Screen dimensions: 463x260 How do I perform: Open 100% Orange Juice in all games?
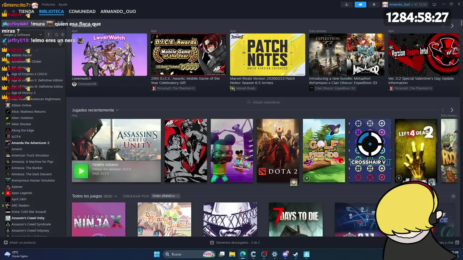(x=164, y=220)
